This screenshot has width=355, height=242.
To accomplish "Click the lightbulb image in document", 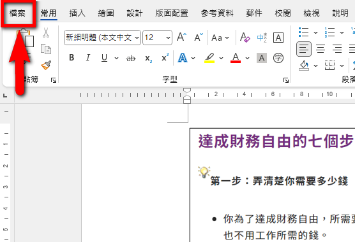I will [204, 172].
